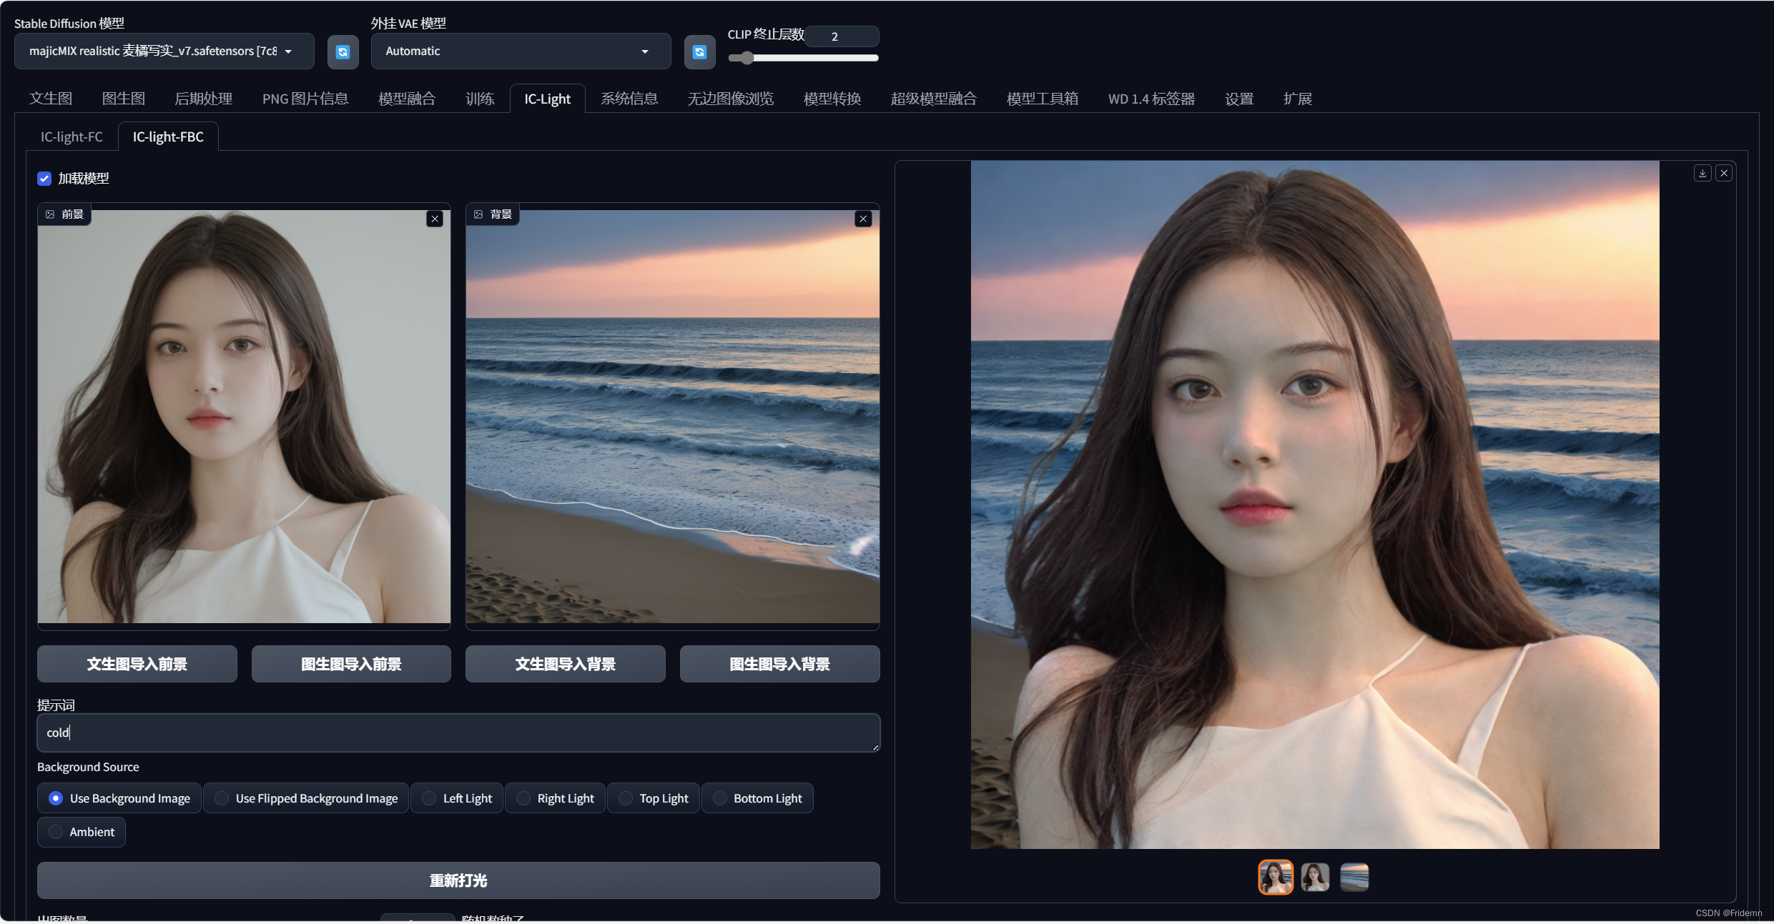Open the Stable Diffusion model dropdown
Viewport: 1774px width, 924px height.
point(164,51)
